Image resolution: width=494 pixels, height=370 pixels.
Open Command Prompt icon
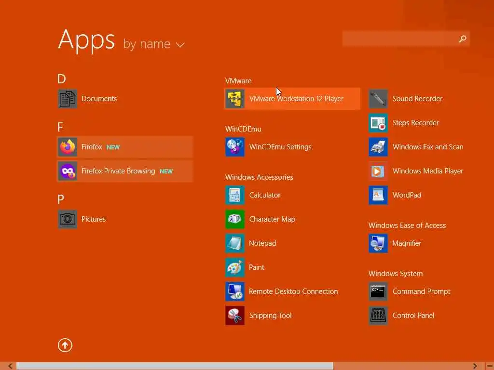point(378,291)
